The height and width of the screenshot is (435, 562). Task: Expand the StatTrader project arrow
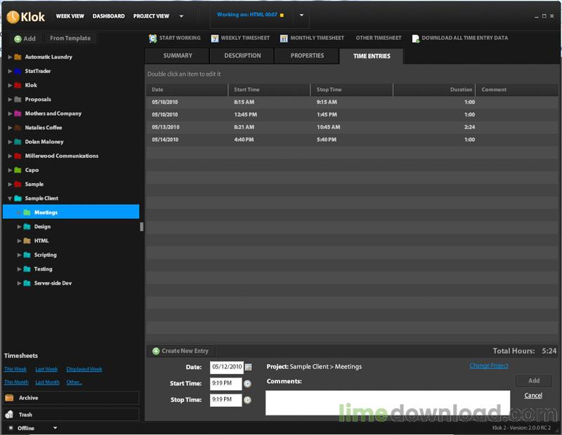pyautogui.click(x=10, y=71)
